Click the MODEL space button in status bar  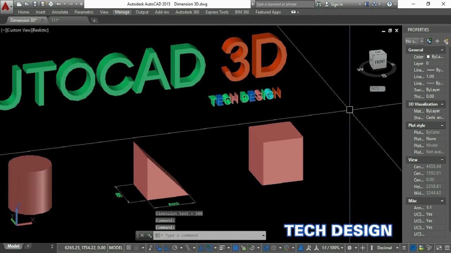click(x=116, y=248)
